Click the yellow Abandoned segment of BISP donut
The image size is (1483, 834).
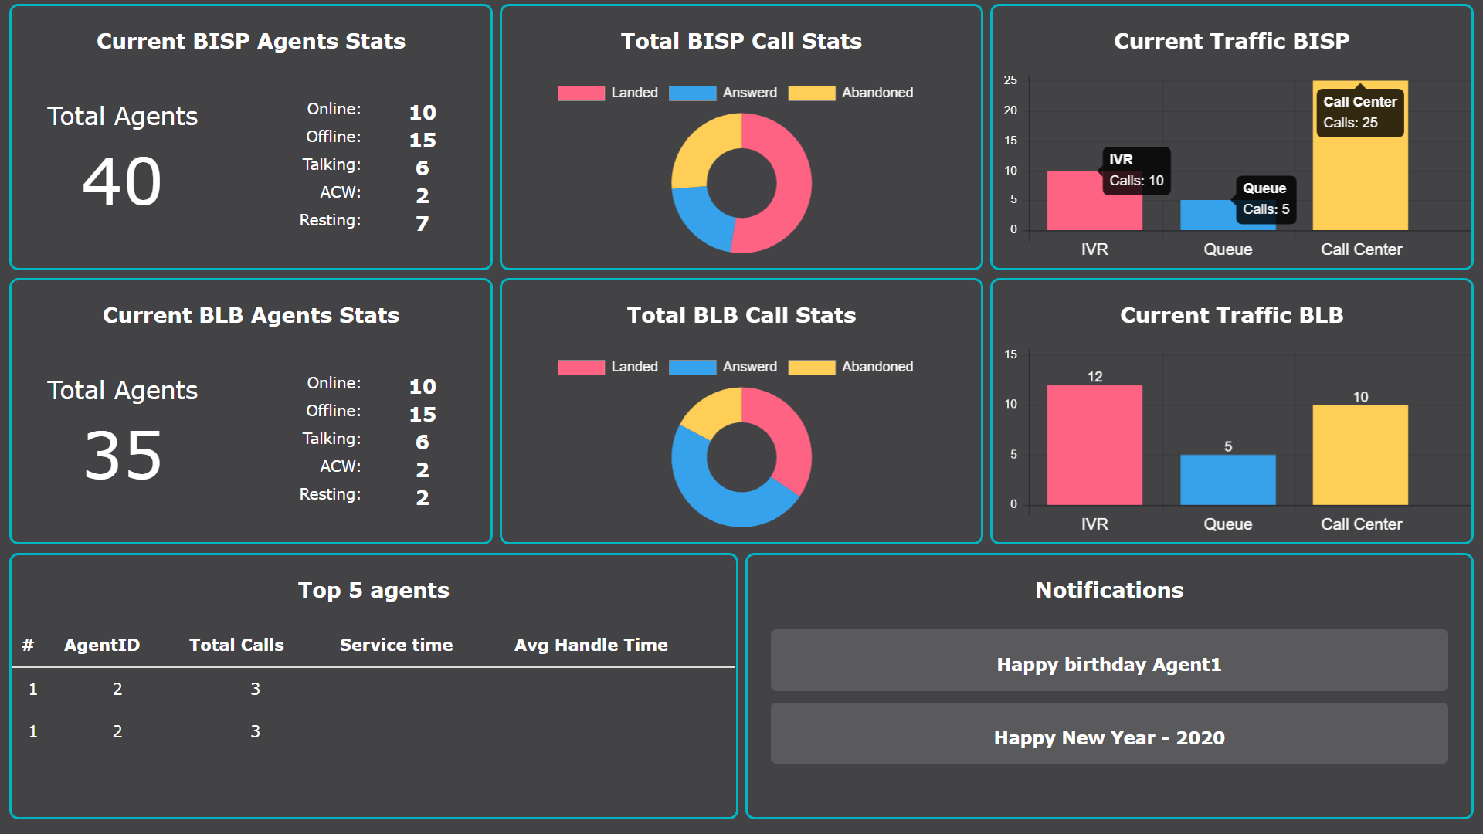click(x=704, y=148)
